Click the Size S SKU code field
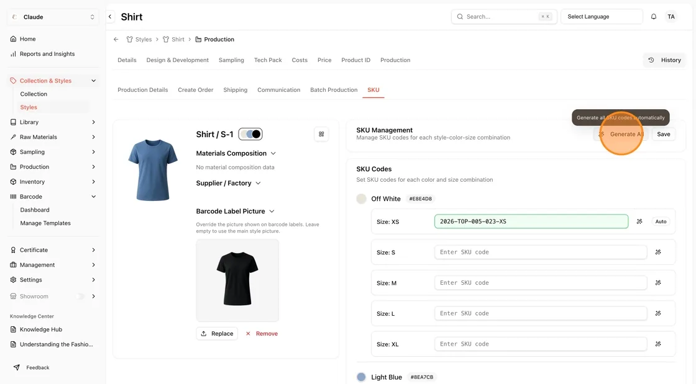 541,252
